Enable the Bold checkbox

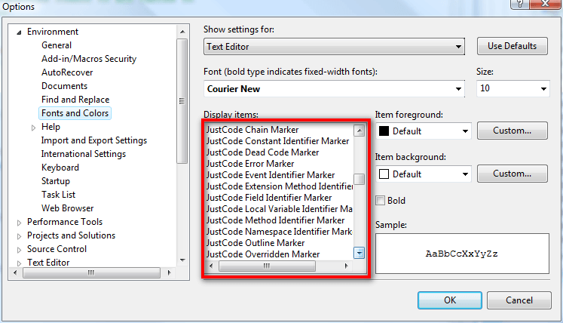pyautogui.click(x=381, y=200)
